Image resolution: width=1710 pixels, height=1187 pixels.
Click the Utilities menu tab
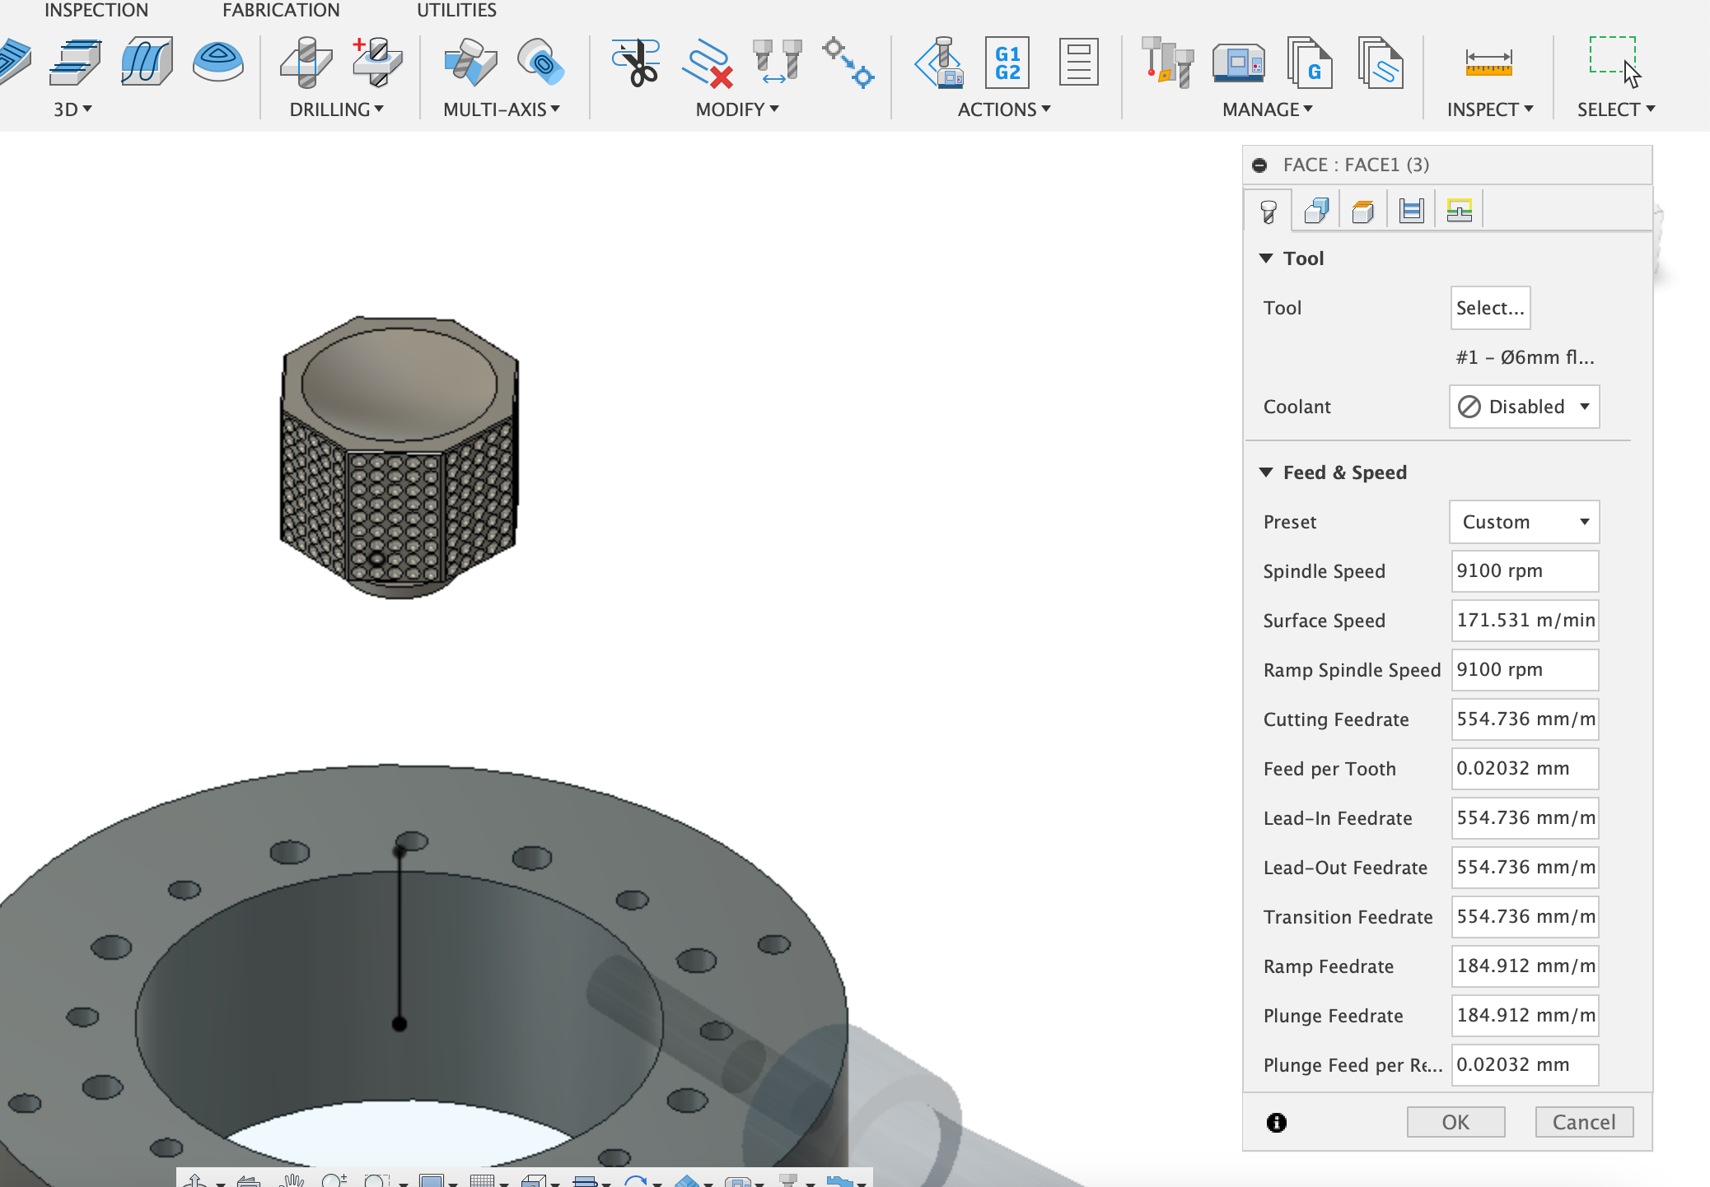tap(457, 11)
